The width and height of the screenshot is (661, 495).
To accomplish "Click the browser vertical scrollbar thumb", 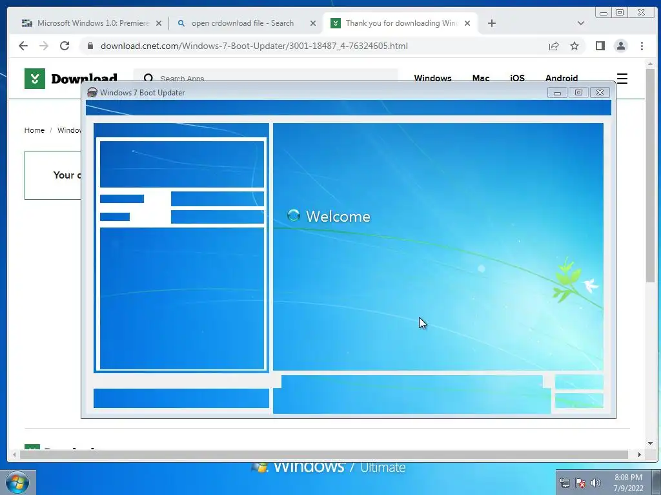I will click(x=650, y=175).
